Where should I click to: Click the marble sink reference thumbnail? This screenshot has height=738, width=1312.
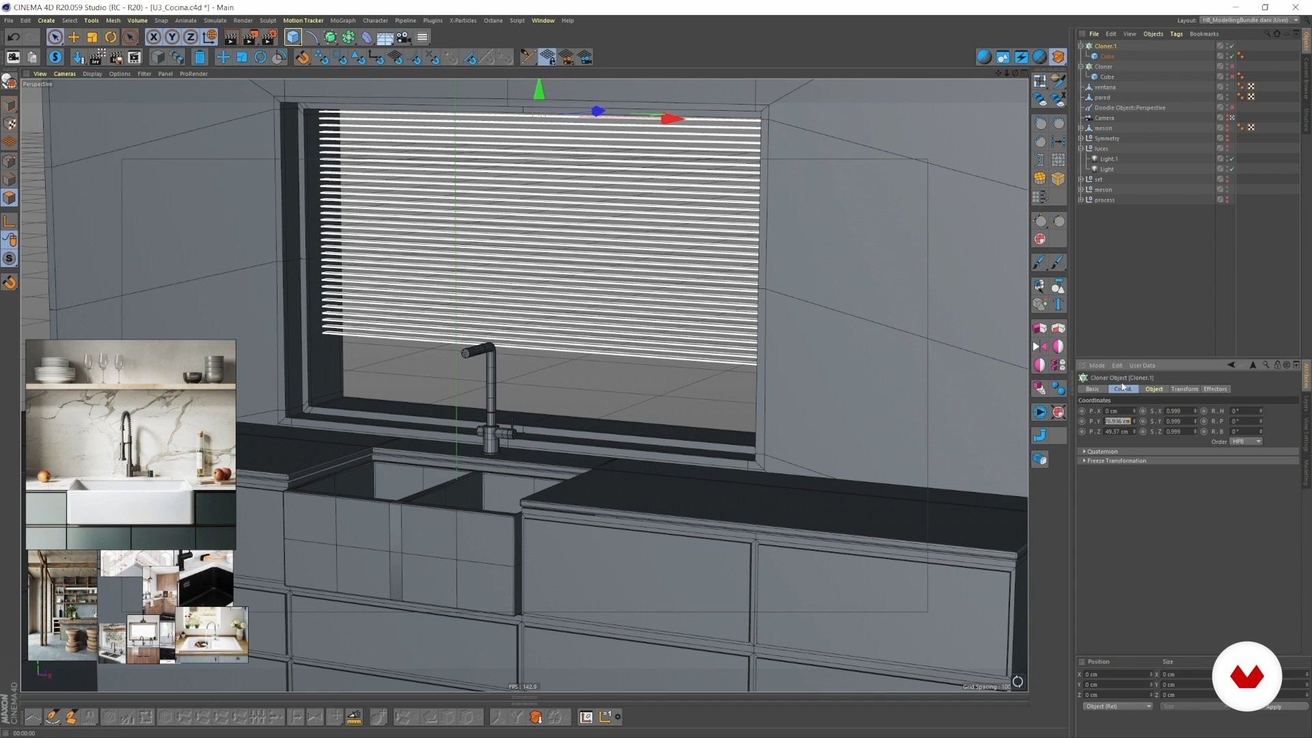[131, 445]
